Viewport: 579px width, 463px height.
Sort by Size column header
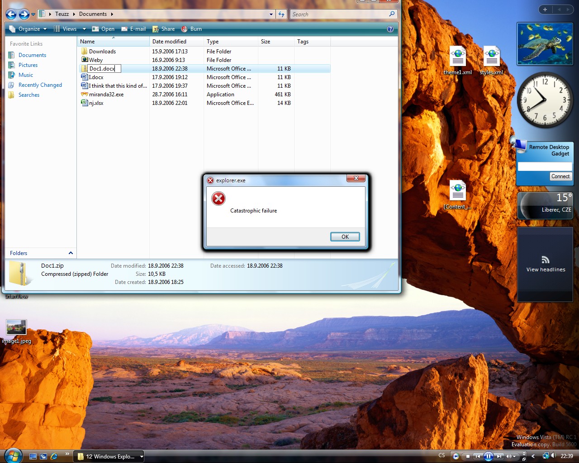click(276, 42)
